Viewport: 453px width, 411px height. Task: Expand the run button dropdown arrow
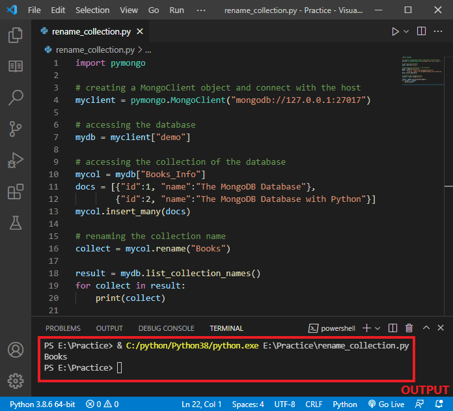pyautogui.click(x=406, y=31)
